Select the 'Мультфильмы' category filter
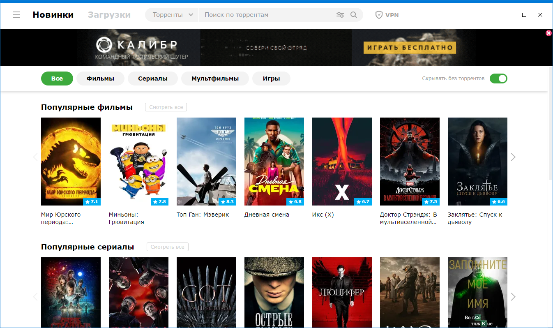This screenshot has height=328, width=553. pyautogui.click(x=215, y=79)
